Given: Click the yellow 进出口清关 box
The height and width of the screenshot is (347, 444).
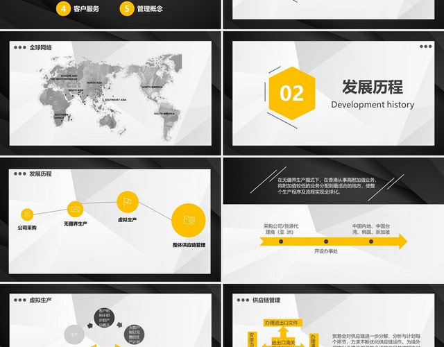Looking at the screenshot, I should click(x=283, y=342).
